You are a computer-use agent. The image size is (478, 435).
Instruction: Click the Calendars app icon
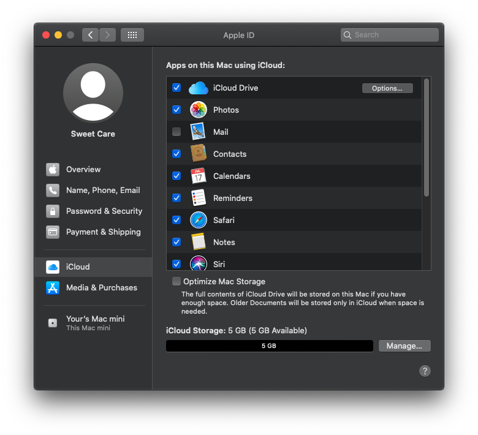198,176
